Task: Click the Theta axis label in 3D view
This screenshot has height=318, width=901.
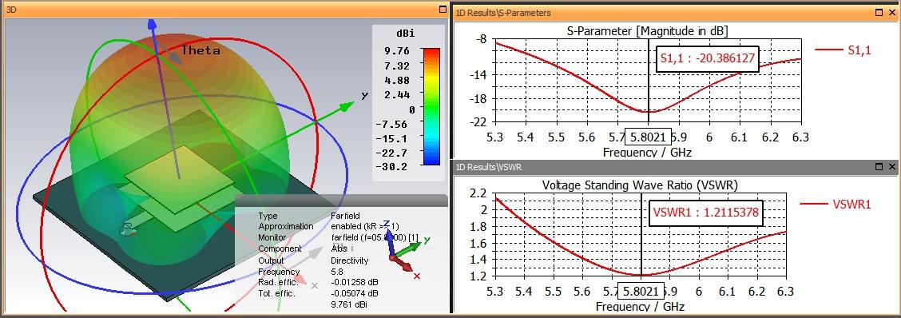Action: (x=200, y=50)
